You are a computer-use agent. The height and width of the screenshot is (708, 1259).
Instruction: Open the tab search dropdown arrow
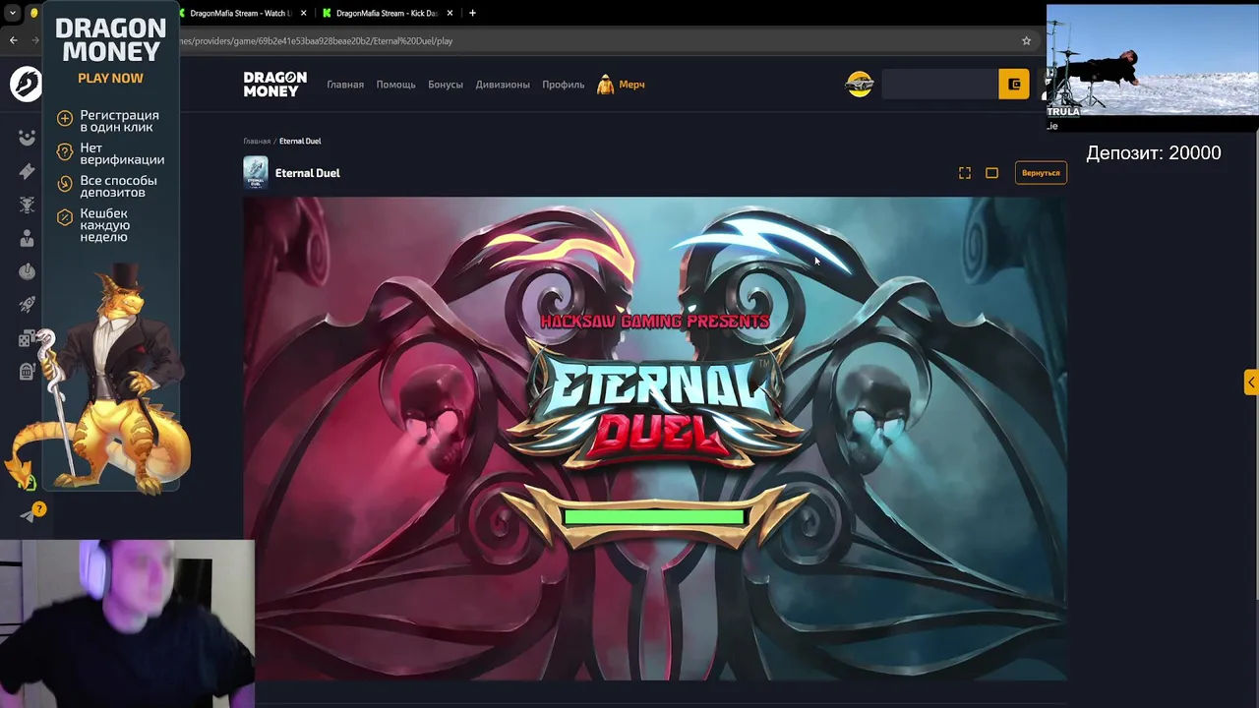[x=12, y=13]
